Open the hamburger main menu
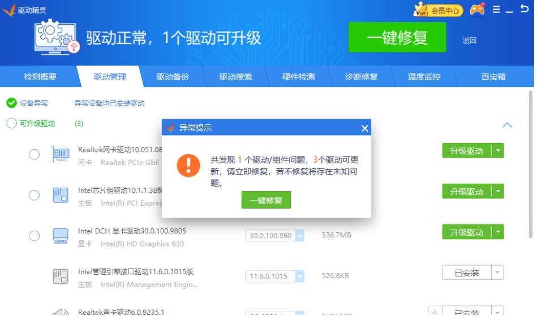537x316 pixels. pyautogui.click(x=496, y=9)
